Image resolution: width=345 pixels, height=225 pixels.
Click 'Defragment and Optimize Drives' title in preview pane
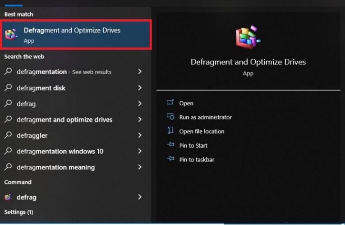[248, 62]
